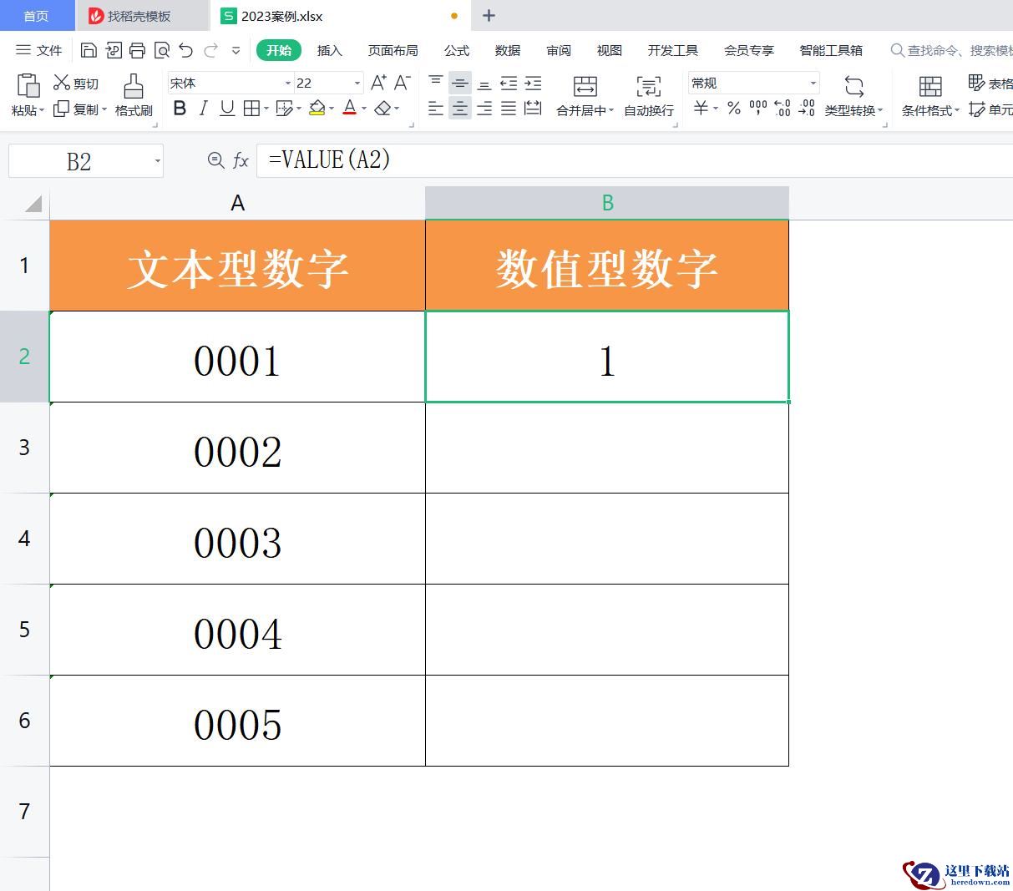1013x891 pixels.
Task: Click the 合并居中 merge and center icon
Action: 585,86
